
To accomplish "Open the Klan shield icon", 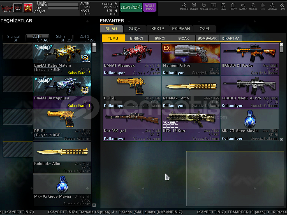I will coord(223,7).
